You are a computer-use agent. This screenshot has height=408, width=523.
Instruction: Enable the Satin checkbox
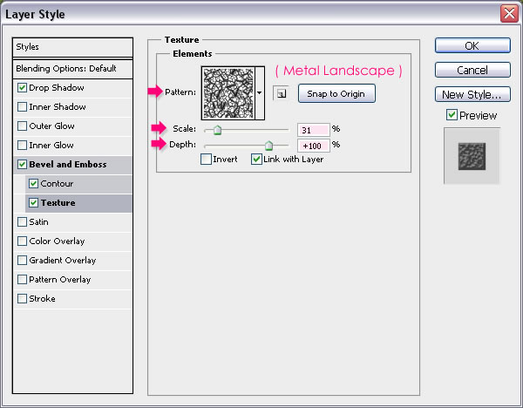click(x=22, y=221)
